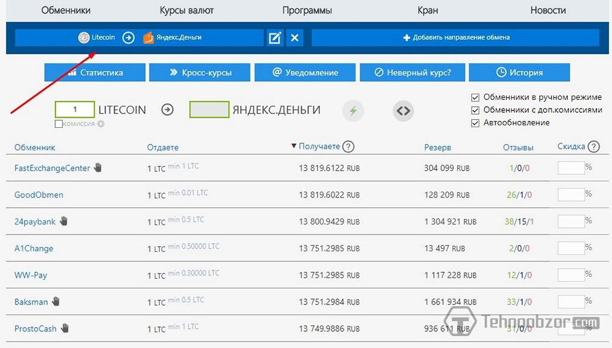Click the discount field in 24paybank row
The width and height of the screenshot is (612, 348).
(x=571, y=221)
